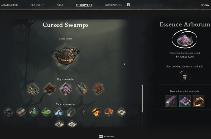Image resolution: width=211 pixels, height=139 pixels.
Task: Select the orange mushroom major discovery
Action: pos(96,112)
